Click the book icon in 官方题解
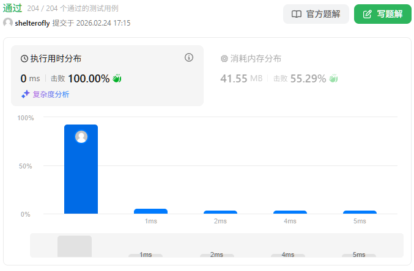The width and height of the screenshot is (414, 271). 297,14
